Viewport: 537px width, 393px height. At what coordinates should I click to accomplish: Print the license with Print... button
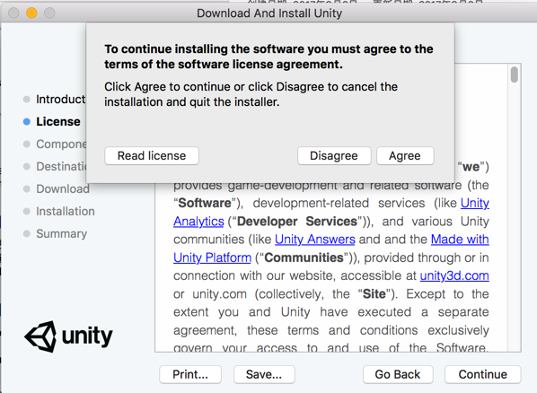click(190, 374)
